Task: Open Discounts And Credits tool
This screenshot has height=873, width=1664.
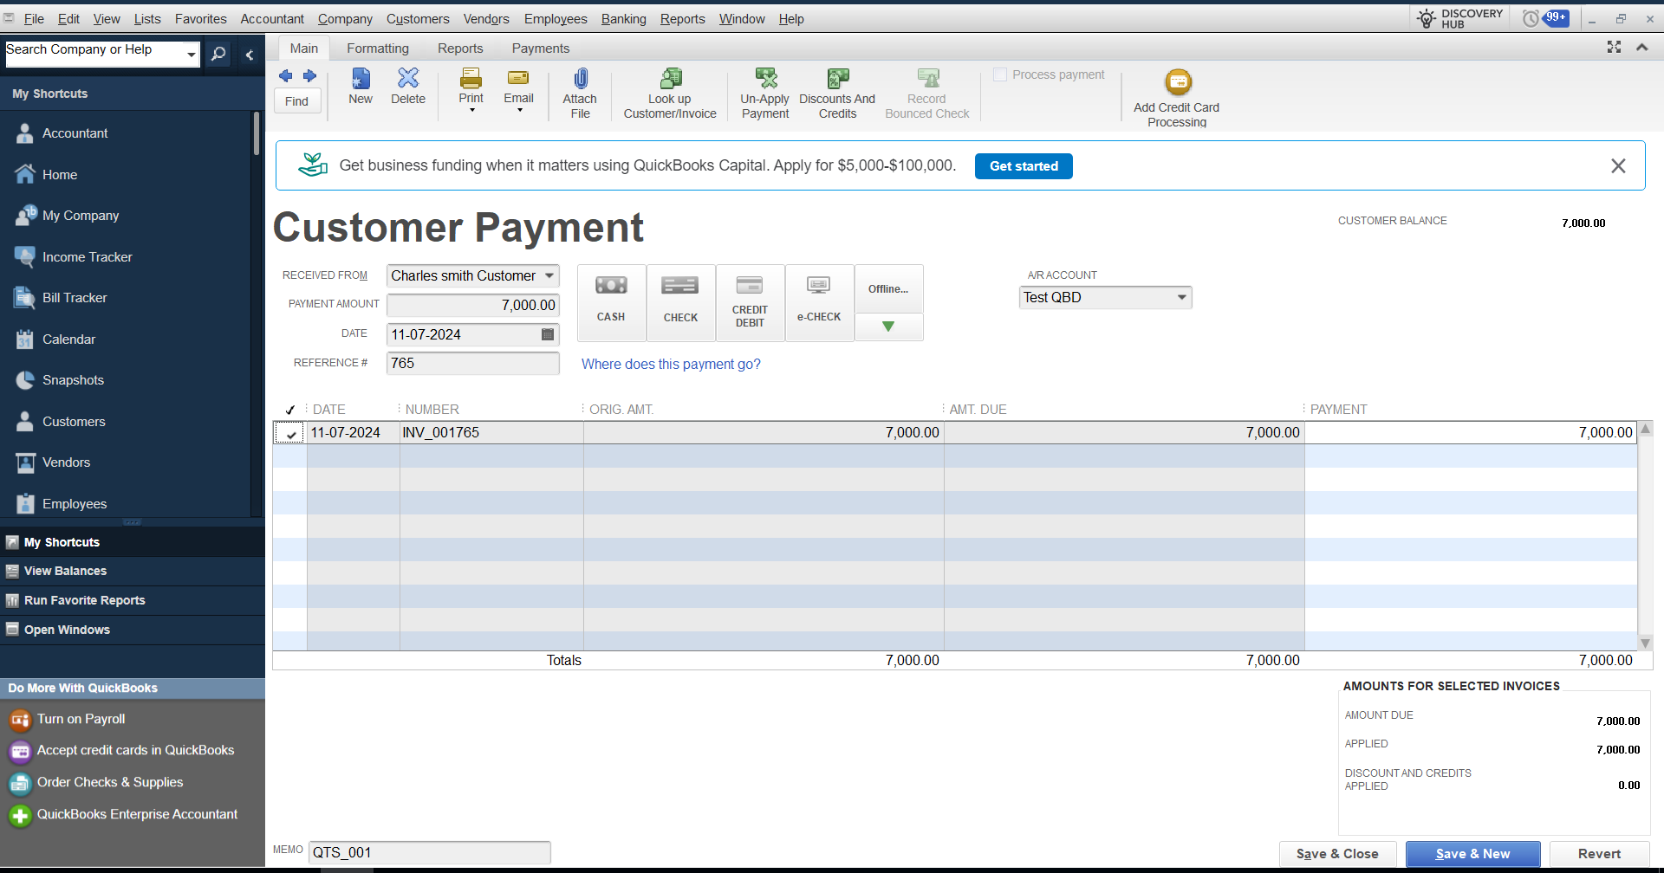Action: pos(837,80)
